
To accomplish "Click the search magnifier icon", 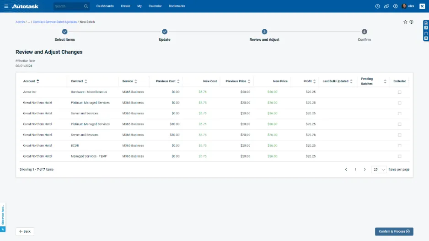I will (86, 6).
